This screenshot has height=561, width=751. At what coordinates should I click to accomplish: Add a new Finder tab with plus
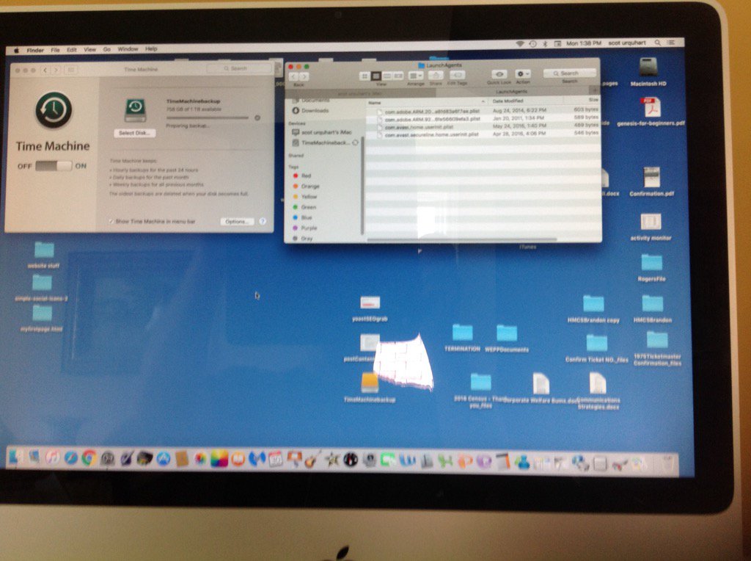point(594,90)
